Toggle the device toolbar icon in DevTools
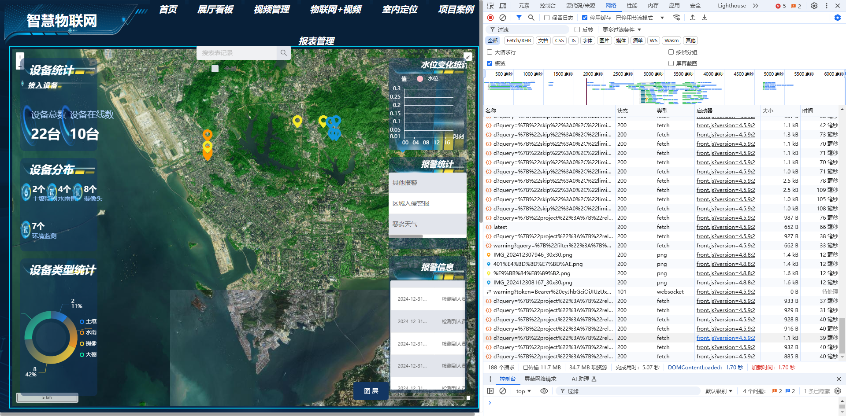The height and width of the screenshot is (416, 846). pyautogui.click(x=503, y=6)
